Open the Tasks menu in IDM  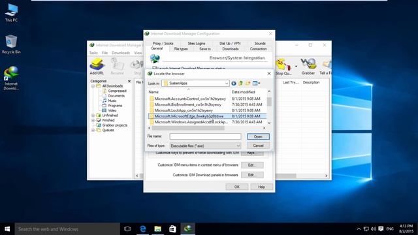pos(93,53)
